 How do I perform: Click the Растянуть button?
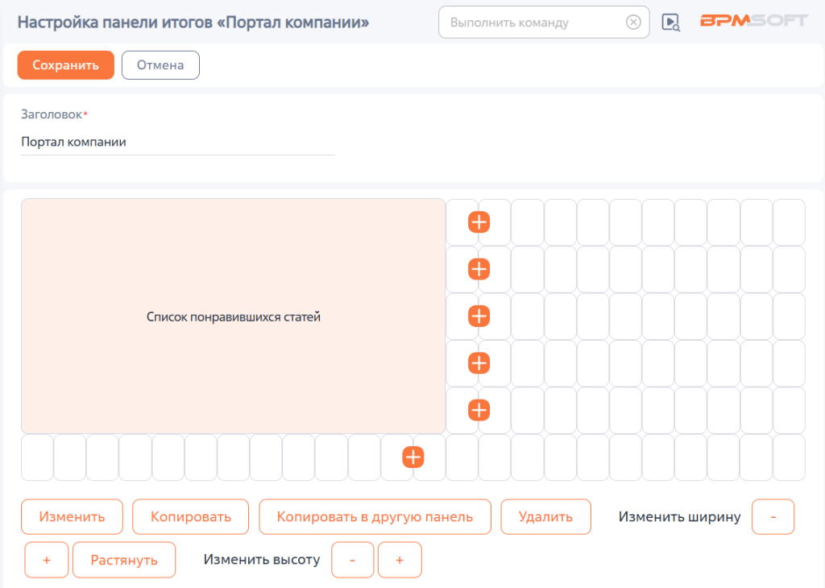pyautogui.click(x=124, y=560)
